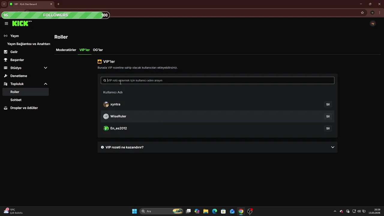The width and height of the screenshot is (384, 216).
Task: Remove xyntra with the Sil button
Action: [x=328, y=104]
